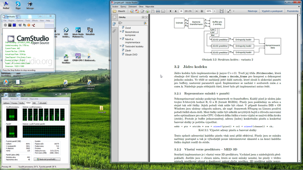
Task: Select the Závěr bookmark
Action: pyautogui.click(x=128, y=51)
